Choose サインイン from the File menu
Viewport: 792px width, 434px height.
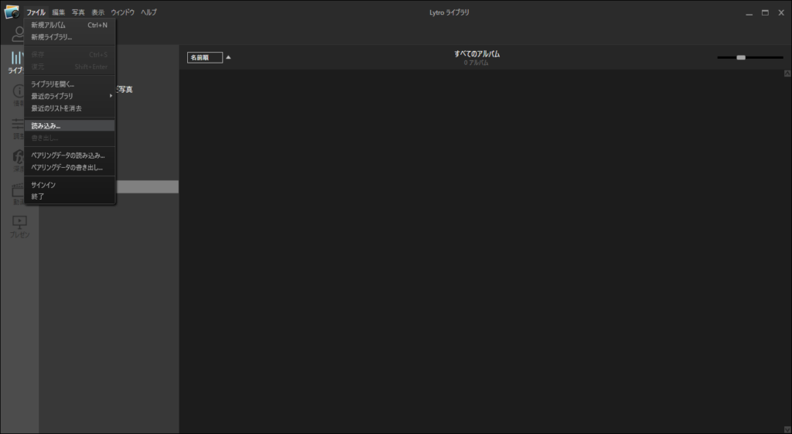tap(70, 185)
